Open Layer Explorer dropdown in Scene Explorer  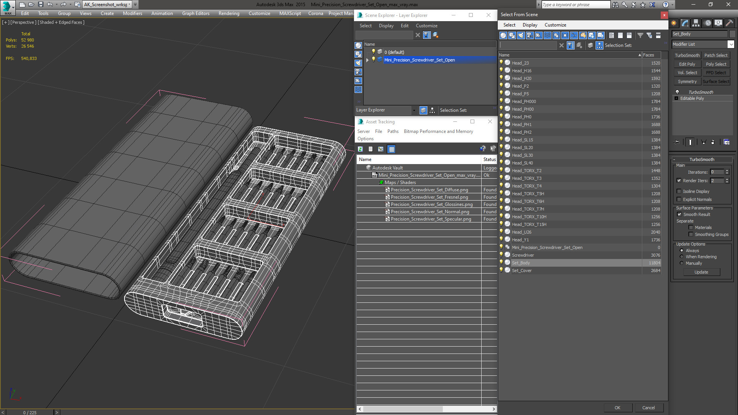coord(414,110)
